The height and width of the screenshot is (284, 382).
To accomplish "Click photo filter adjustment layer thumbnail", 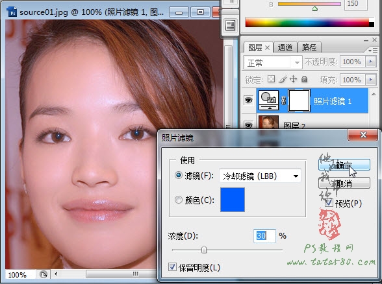I will [x=268, y=100].
